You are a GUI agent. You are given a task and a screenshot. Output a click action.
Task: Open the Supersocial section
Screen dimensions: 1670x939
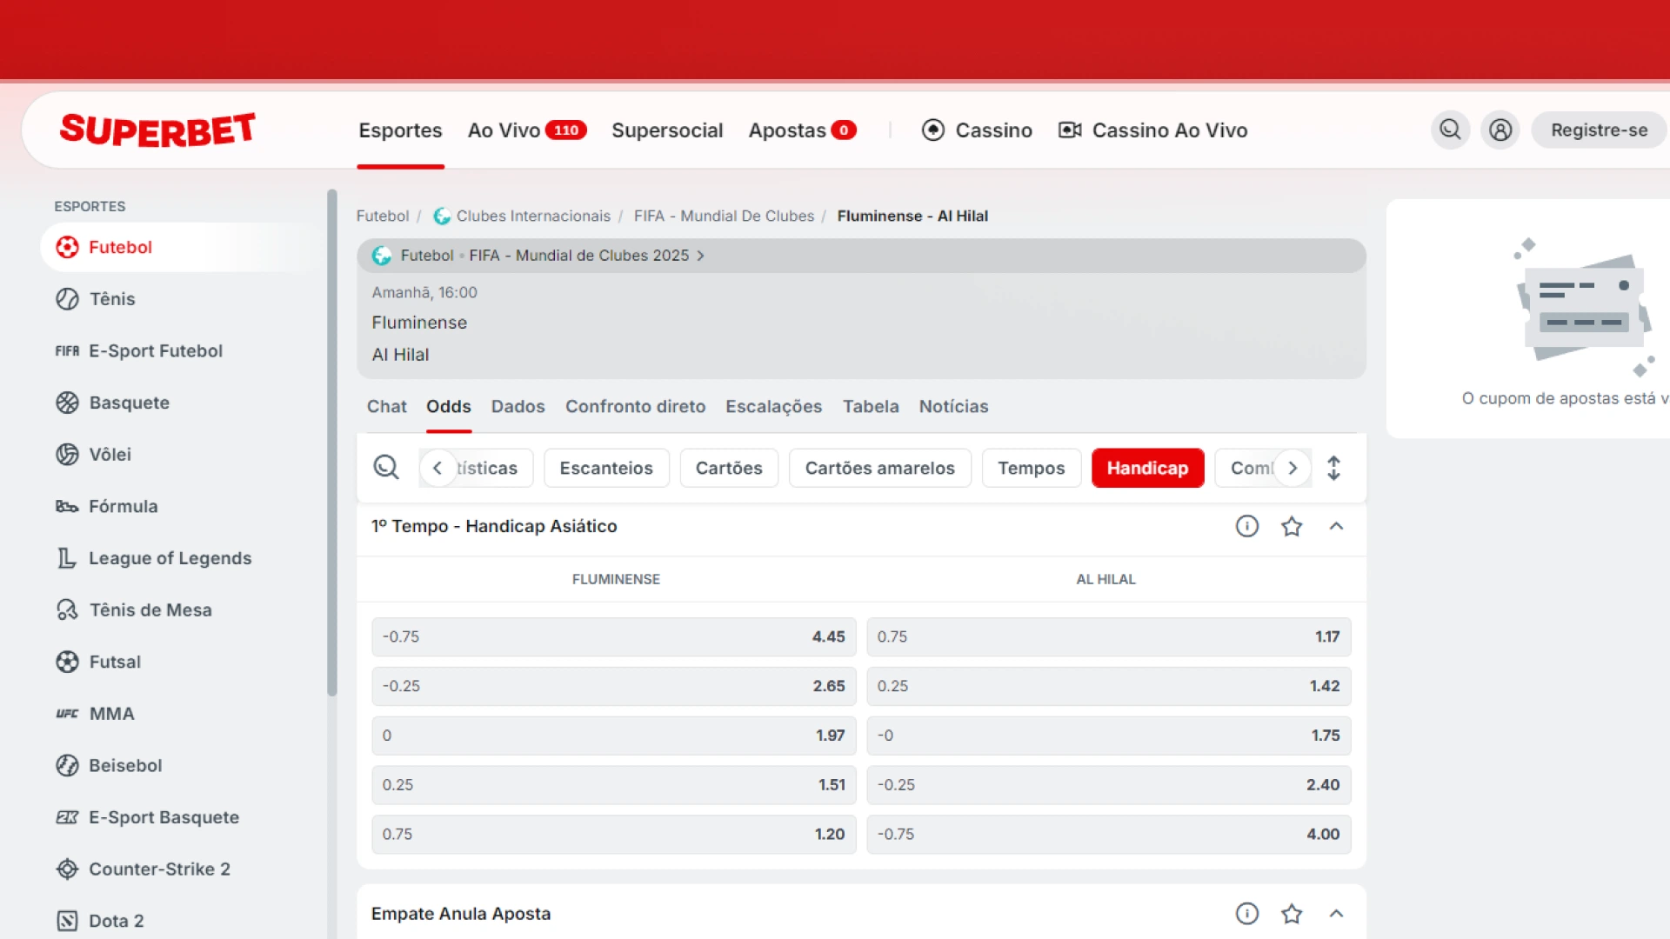click(667, 130)
